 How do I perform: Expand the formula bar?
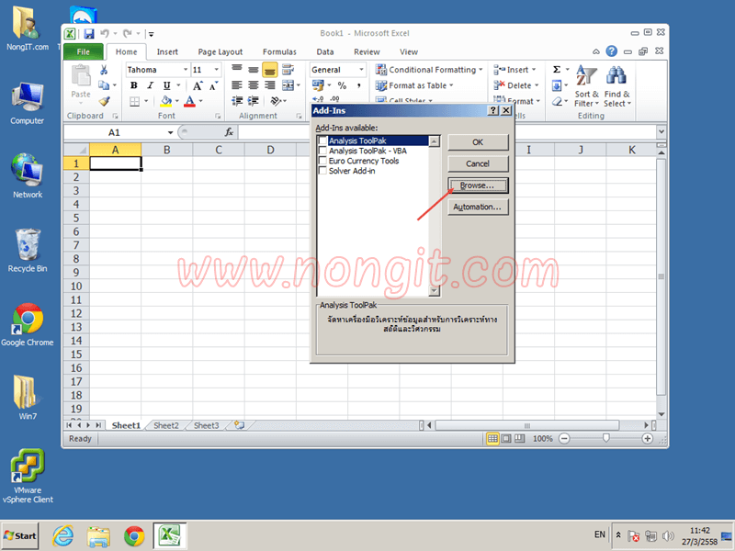(661, 132)
